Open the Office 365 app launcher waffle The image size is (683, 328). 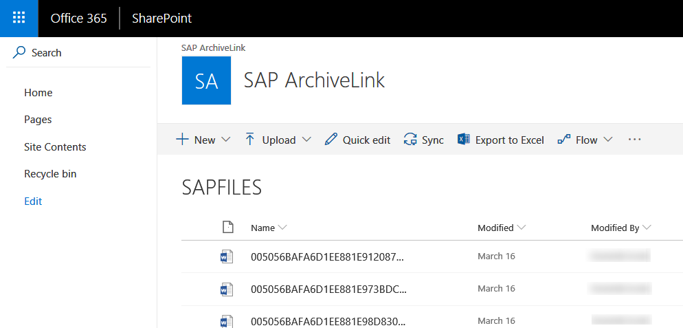[19, 19]
